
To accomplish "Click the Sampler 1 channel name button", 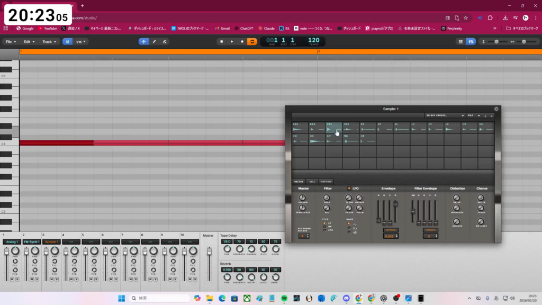I will point(51,241).
